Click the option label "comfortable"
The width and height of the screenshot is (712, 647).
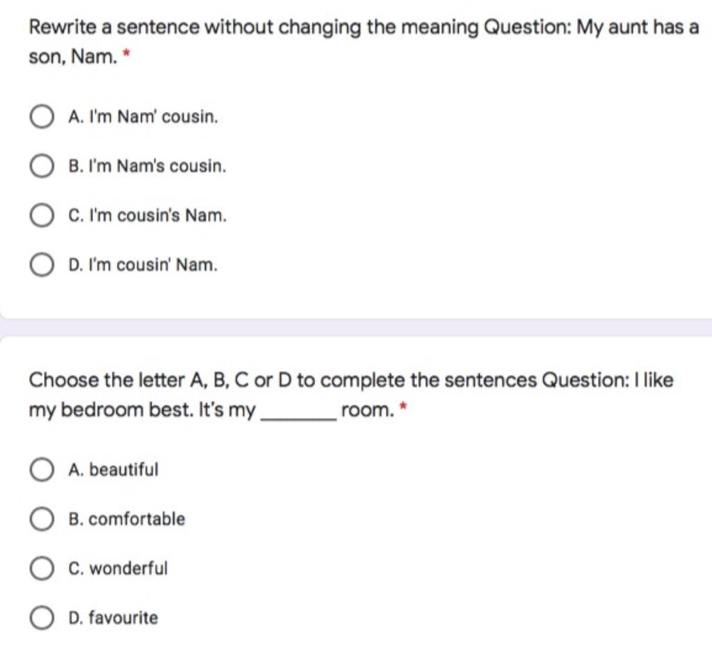(137, 519)
